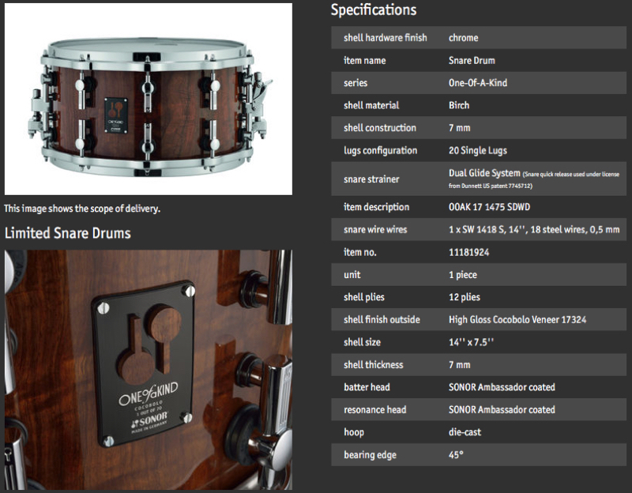632x493 pixels.
Task: Click 'SONOR Ambassador coated' in batter head row
Action: [502, 387]
